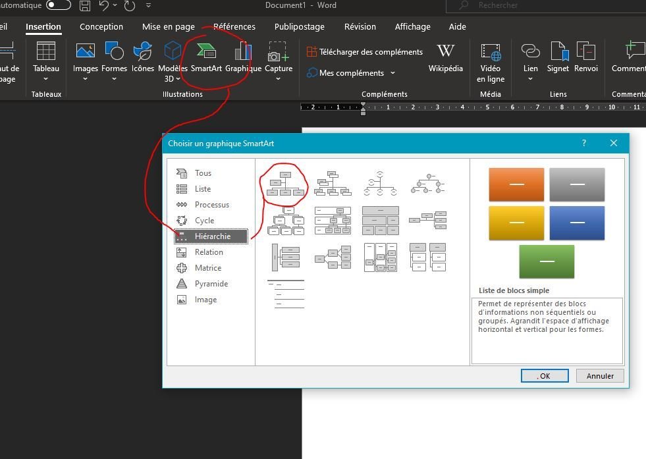
Task: Choose the Processus SmartArt category
Action: coord(211,205)
